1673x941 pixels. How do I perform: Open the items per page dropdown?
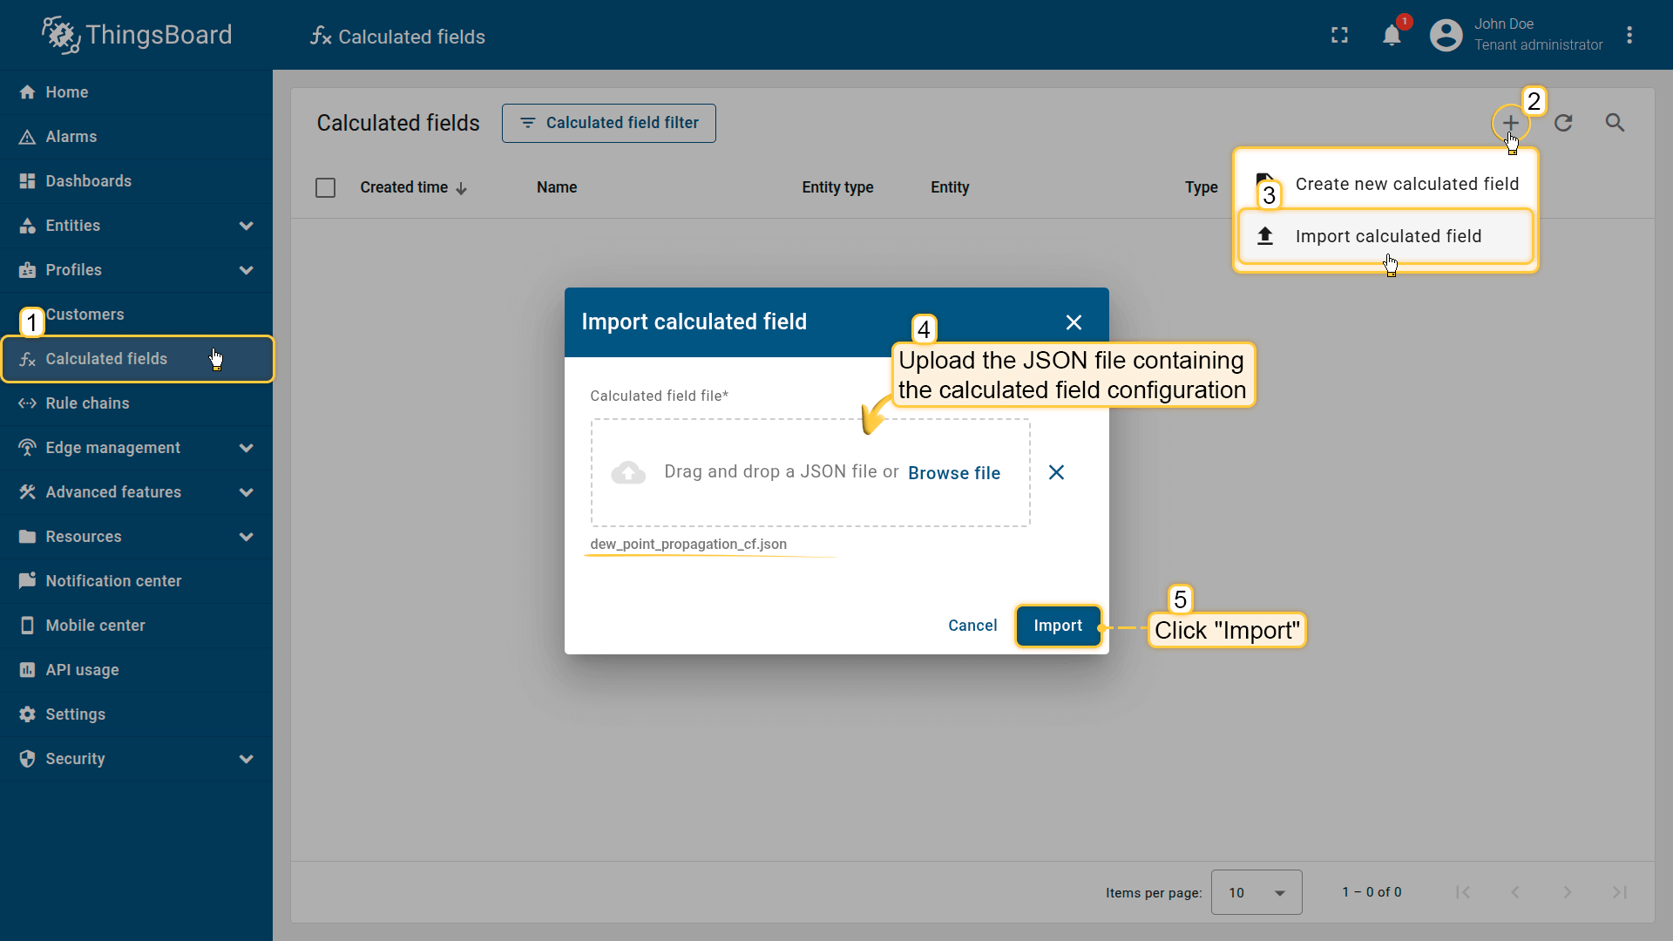point(1256,892)
